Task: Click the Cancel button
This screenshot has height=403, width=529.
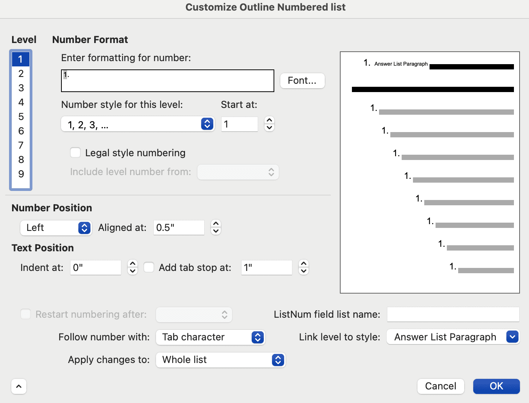Action: (440, 386)
